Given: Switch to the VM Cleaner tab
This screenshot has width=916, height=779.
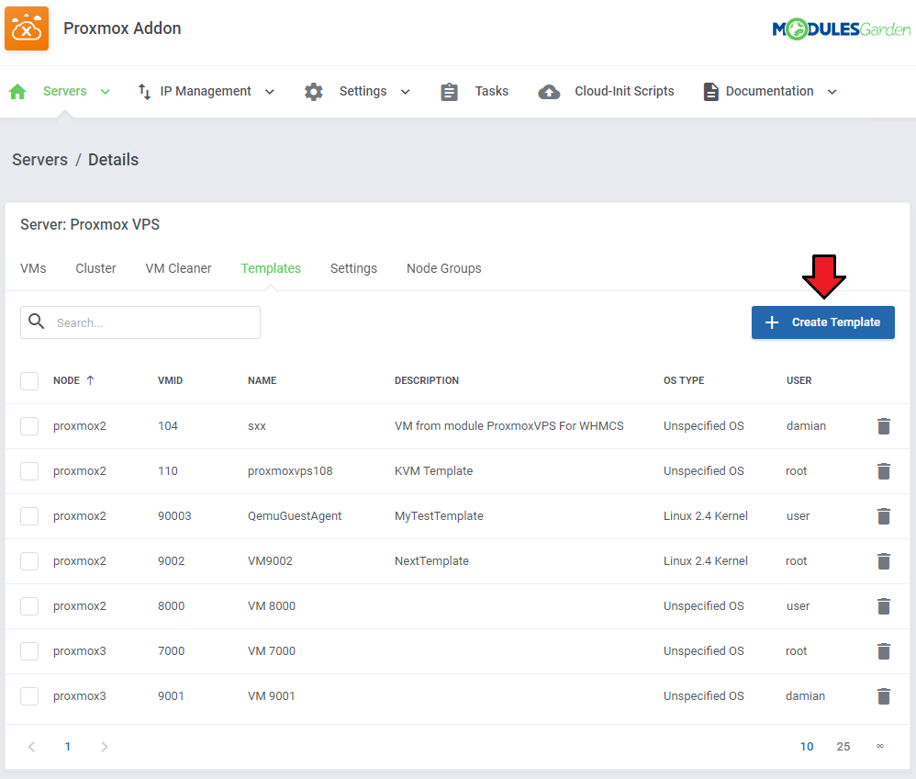Looking at the screenshot, I should (x=178, y=268).
